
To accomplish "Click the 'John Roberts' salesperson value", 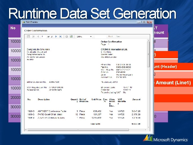I will click(55, 90).
